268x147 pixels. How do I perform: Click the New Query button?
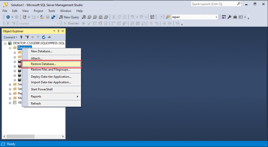click(69, 17)
